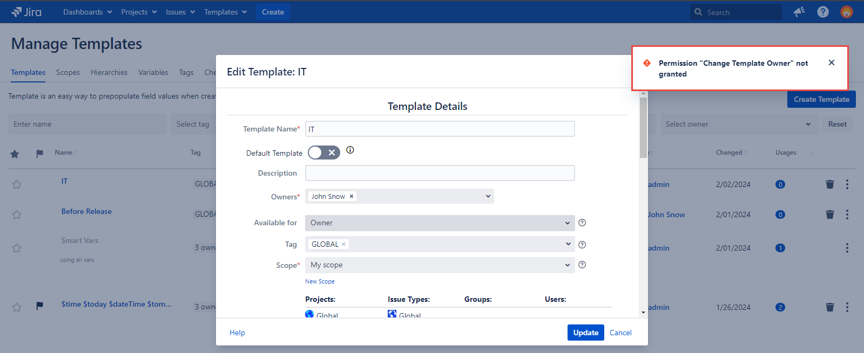Dismiss the permission error notification
Image resolution: width=864 pixels, height=353 pixels.
(x=832, y=63)
